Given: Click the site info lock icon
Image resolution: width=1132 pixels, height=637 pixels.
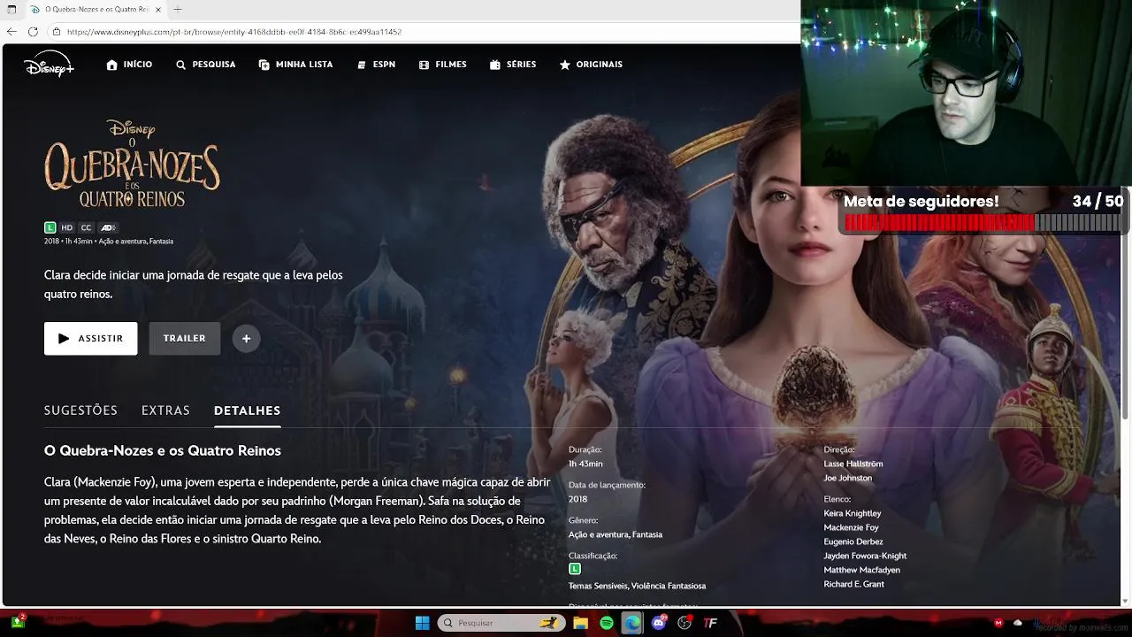Looking at the screenshot, I should pos(57,31).
